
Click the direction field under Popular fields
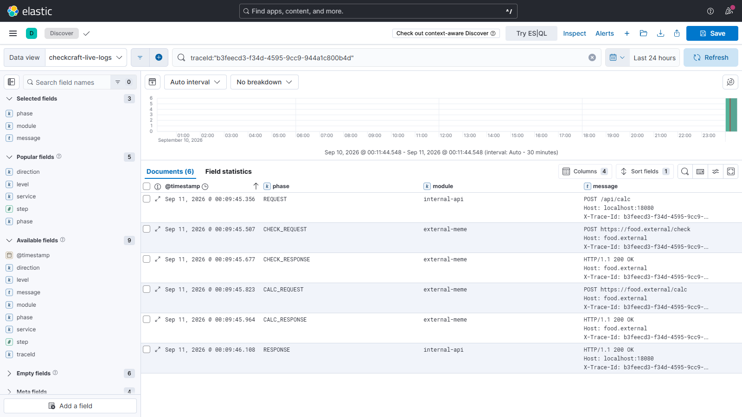pyautogui.click(x=28, y=172)
